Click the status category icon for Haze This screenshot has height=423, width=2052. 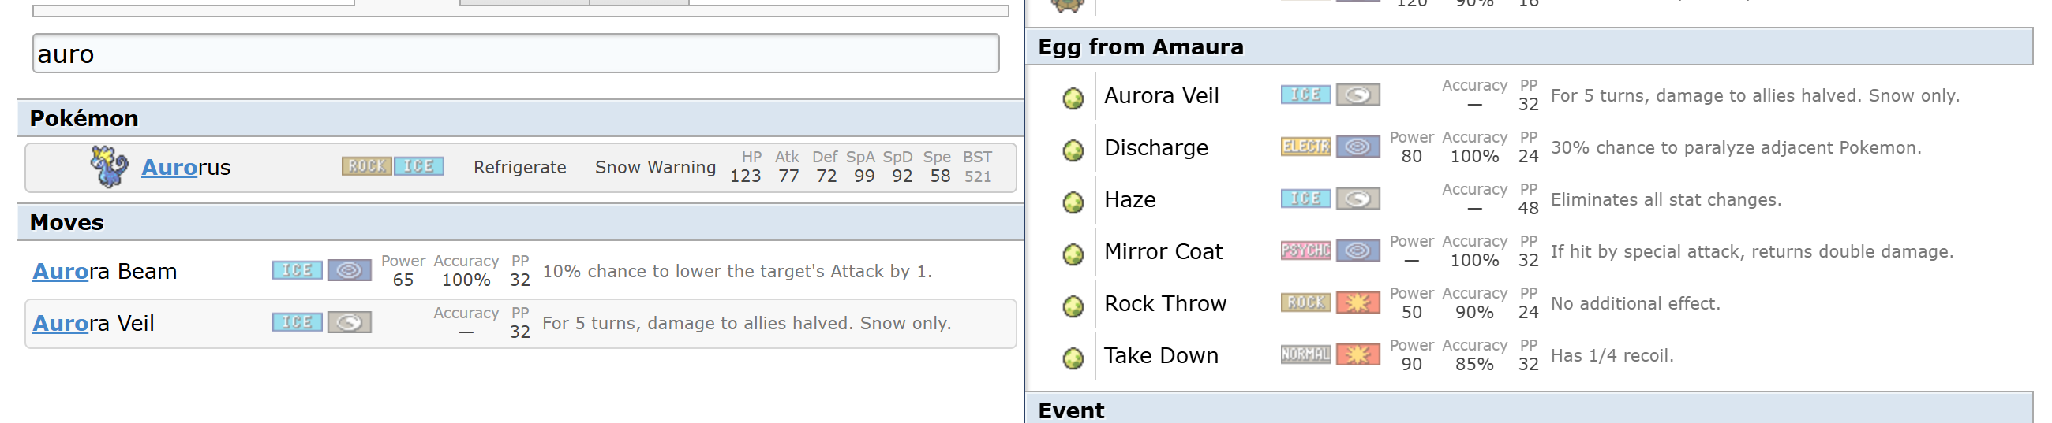(1358, 198)
